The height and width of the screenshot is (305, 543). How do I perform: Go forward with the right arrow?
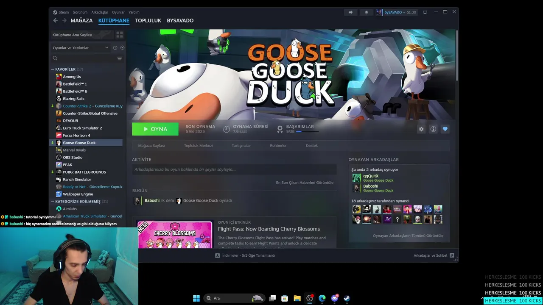click(x=64, y=20)
